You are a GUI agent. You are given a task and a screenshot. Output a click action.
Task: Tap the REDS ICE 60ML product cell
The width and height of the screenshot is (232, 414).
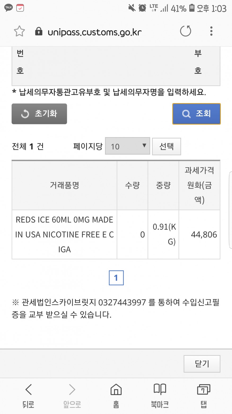pos(64,234)
